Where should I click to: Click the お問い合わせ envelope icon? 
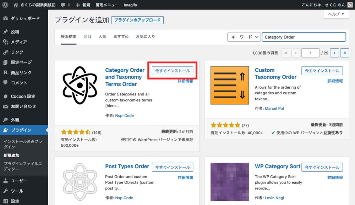pos(6,106)
